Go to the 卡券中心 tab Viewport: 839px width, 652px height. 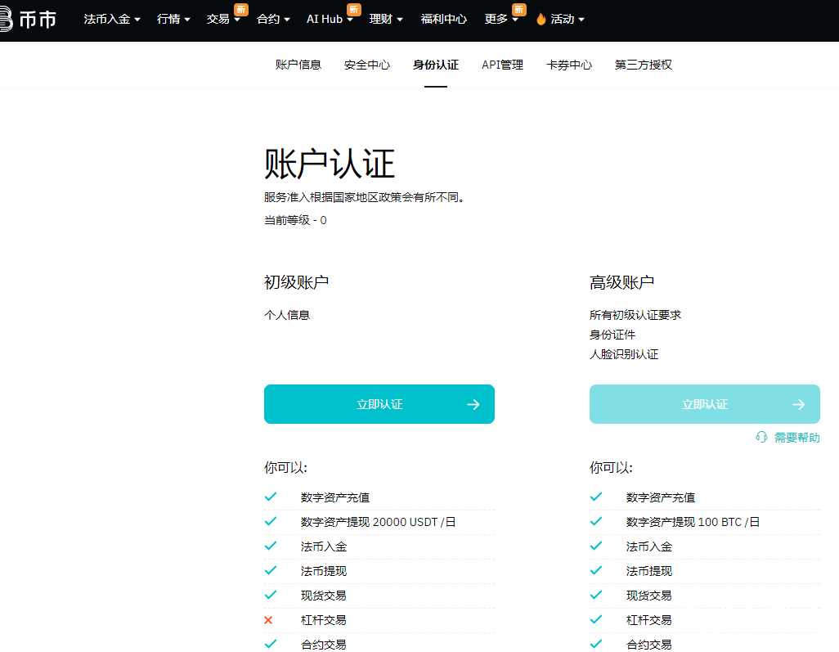point(569,65)
